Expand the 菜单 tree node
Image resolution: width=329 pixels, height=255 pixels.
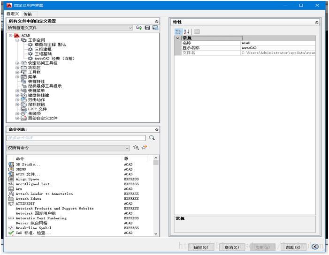click(x=17, y=77)
